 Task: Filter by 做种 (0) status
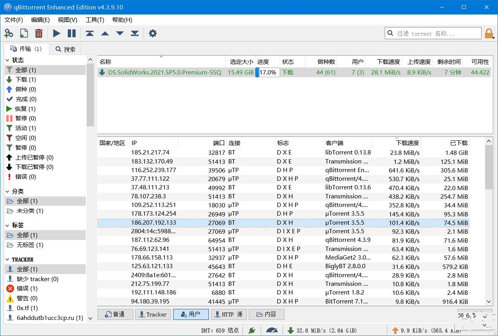coord(45,89)
